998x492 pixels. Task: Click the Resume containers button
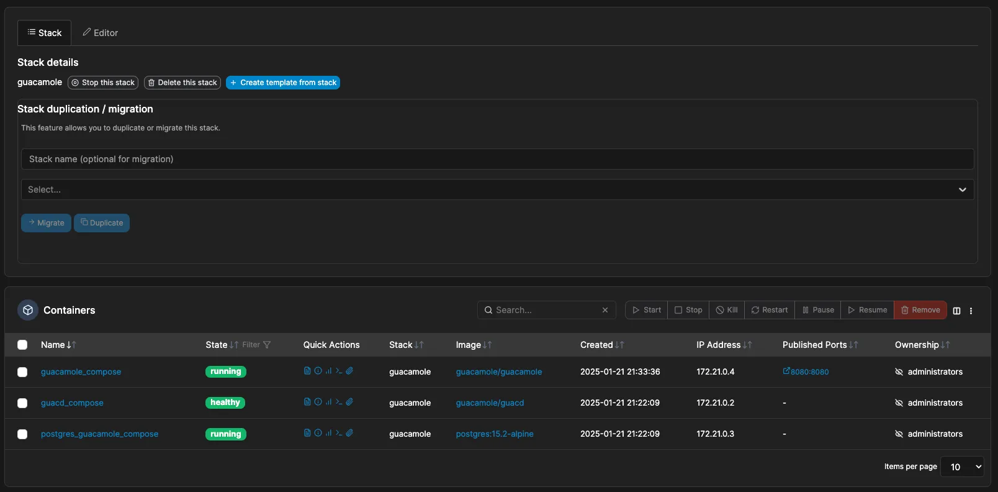(868, 310)
